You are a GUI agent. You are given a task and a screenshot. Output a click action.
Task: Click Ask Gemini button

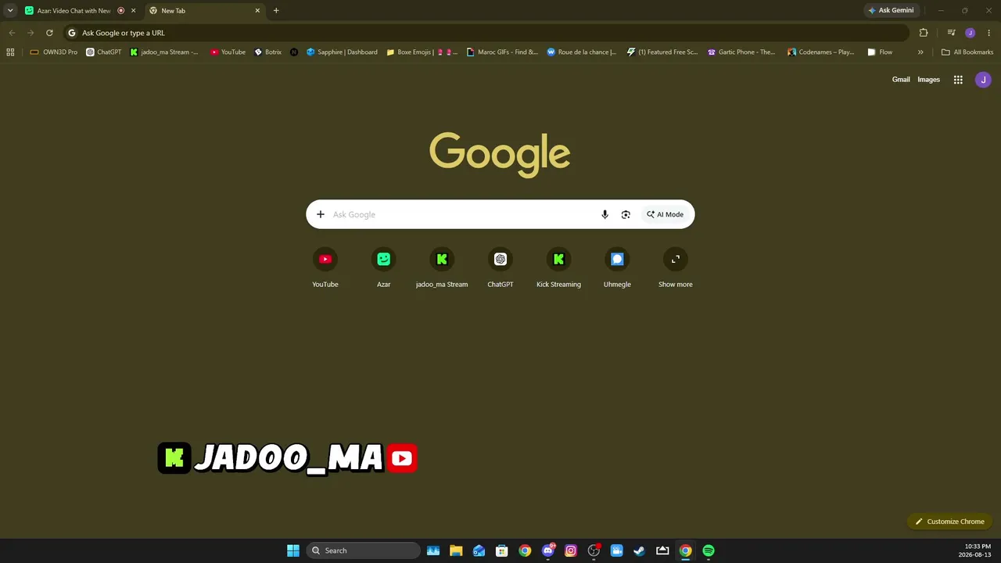(x=890, y=10)
